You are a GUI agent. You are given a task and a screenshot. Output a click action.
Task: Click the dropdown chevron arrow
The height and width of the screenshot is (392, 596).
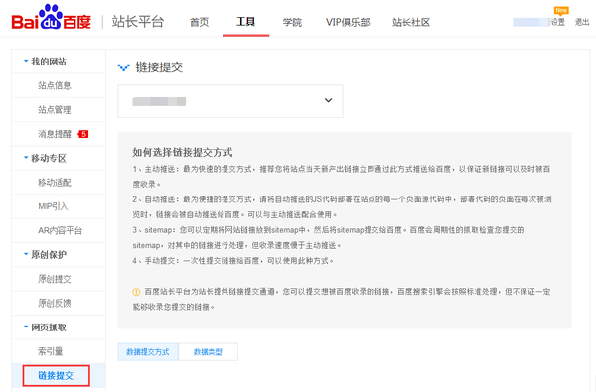[328, 100]
